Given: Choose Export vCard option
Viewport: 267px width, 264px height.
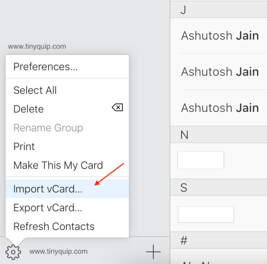Looking at the screenshot, I should pos(48,208).
